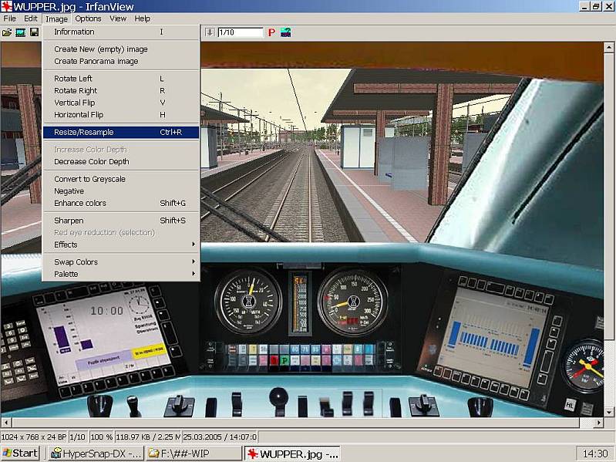Screen dimensions: 616x462
Task: Click the red P toolbar icon
Action: [271, 32]
